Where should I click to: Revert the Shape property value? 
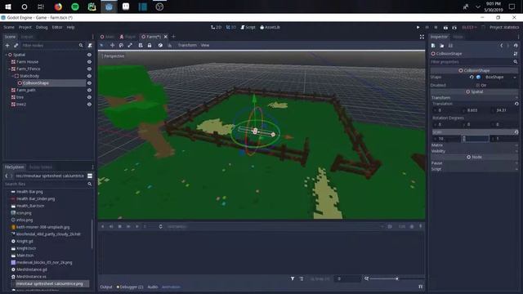point(472,77)
